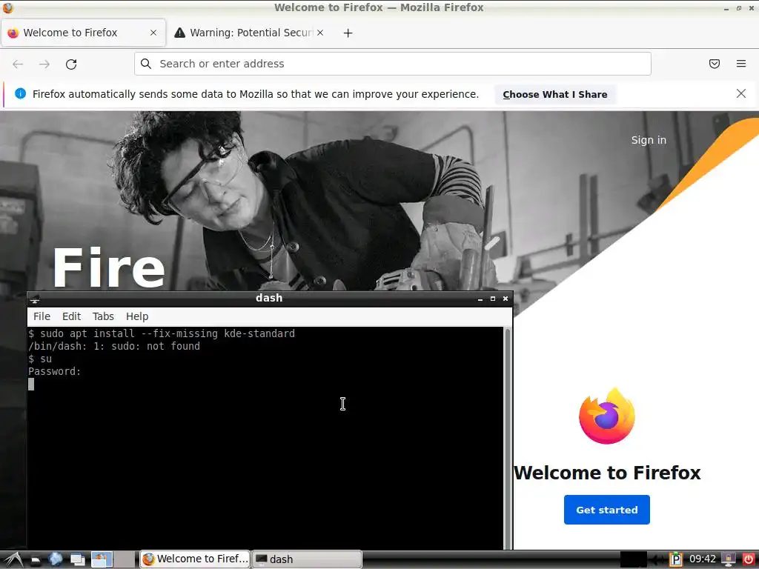
Task: Switch to the Warning: Potential Security tab
Action: tap(249, 33)
